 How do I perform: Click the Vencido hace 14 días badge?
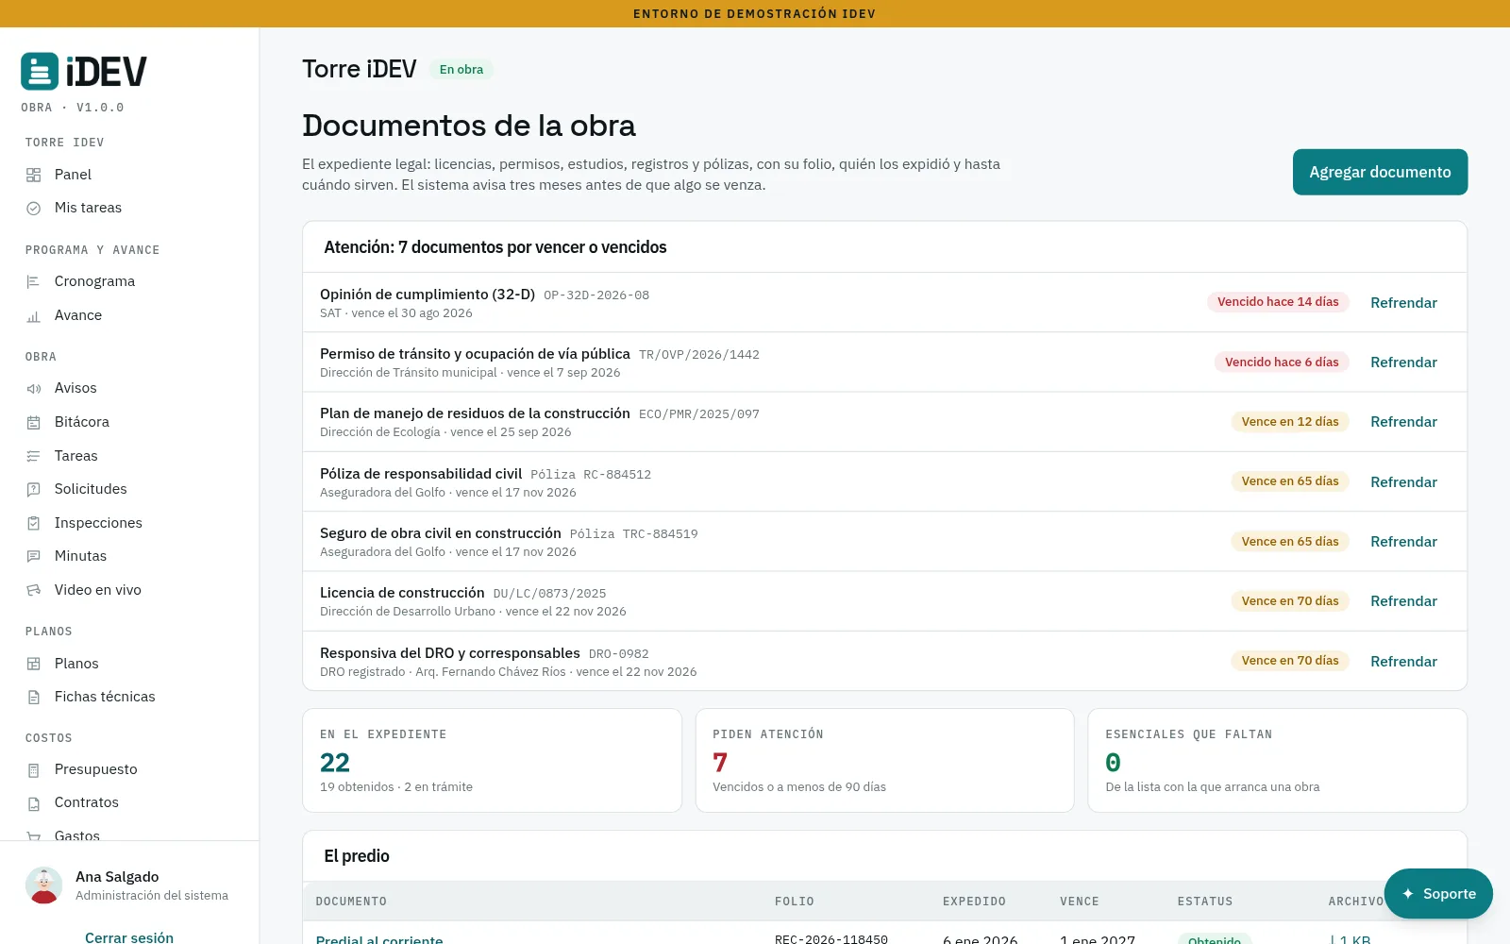click(x=1278, y=302)
